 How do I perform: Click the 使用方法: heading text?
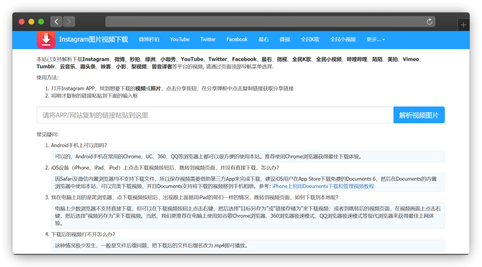(x=48, y=78)
